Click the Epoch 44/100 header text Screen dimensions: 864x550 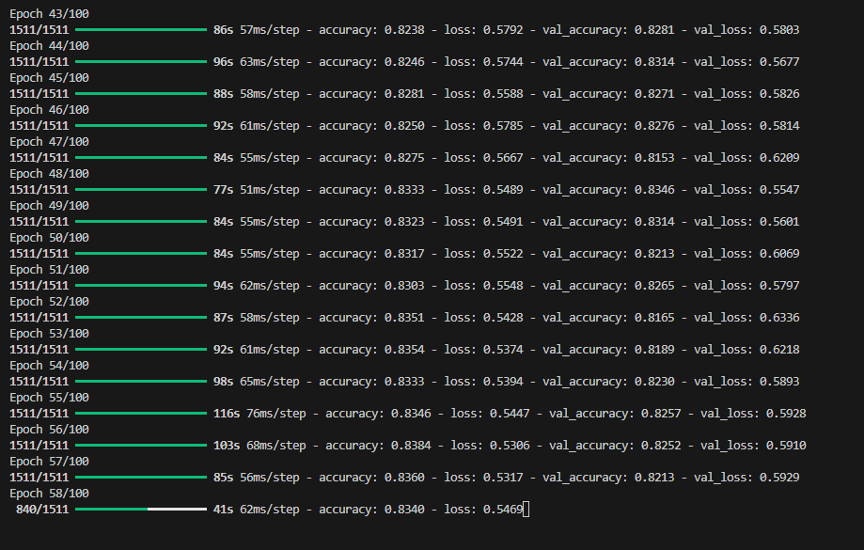[x=49, y=46]
